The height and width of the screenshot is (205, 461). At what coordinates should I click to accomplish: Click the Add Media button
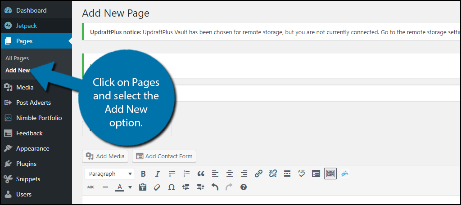tap(105, 156)
